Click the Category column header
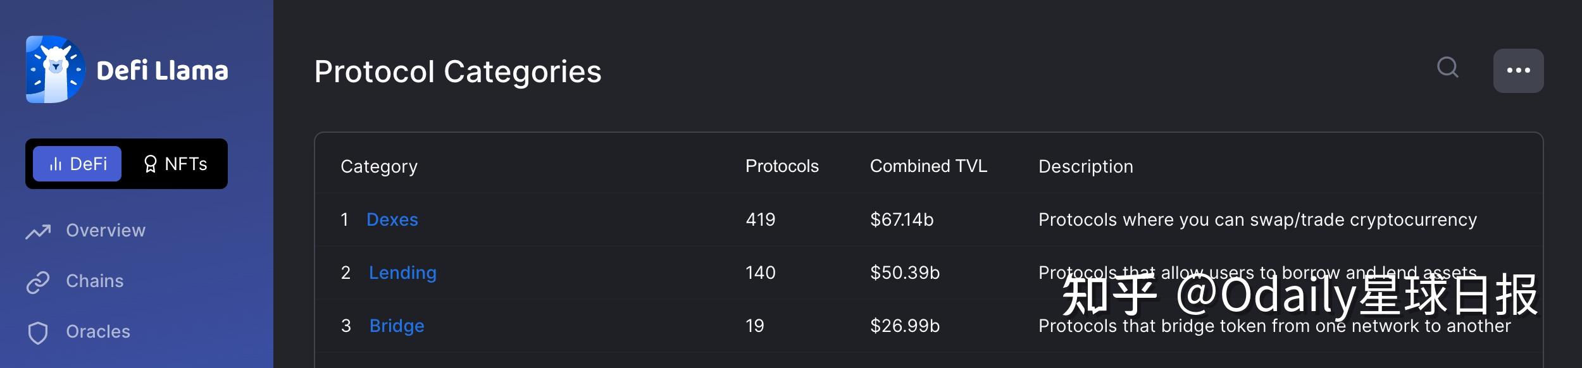Viewport: 1582px width, 368px height. click(x=379, y=167)
